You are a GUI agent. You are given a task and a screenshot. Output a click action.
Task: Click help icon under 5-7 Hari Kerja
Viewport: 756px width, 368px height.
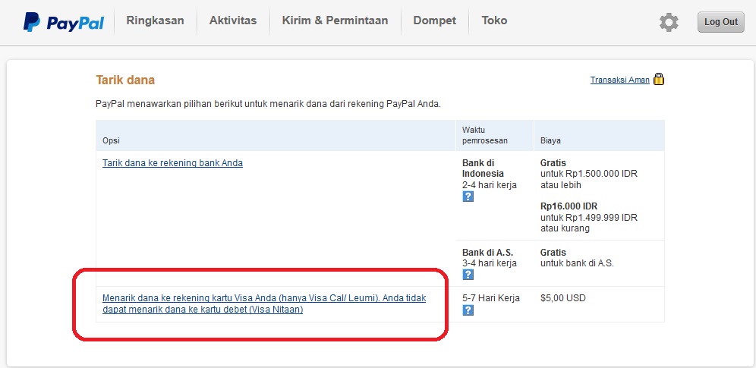pyautogui.click(x=468, y=310)
